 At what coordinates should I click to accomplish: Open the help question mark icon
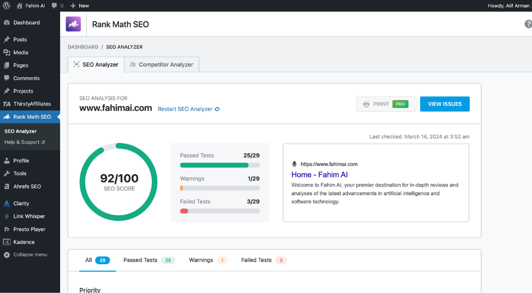[x=528, y=24]
